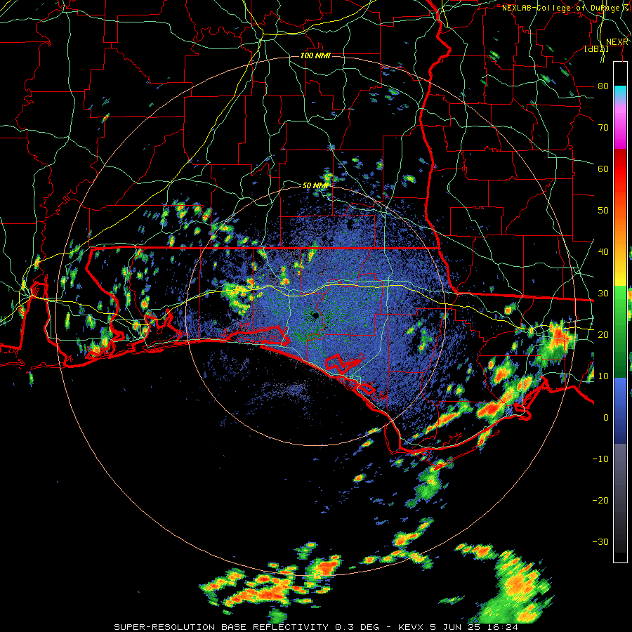Click the black radar site dot at center
Screen dimensions: 632x632
[x=315, y=315]
